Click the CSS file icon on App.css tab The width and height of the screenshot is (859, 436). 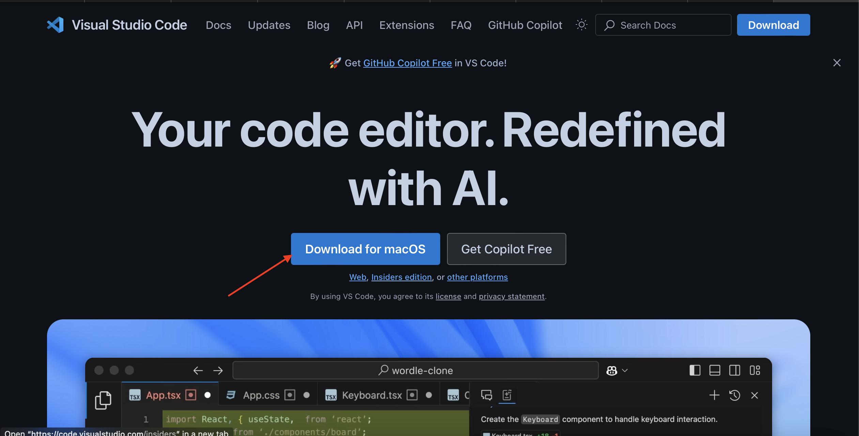tap(231, 395)
